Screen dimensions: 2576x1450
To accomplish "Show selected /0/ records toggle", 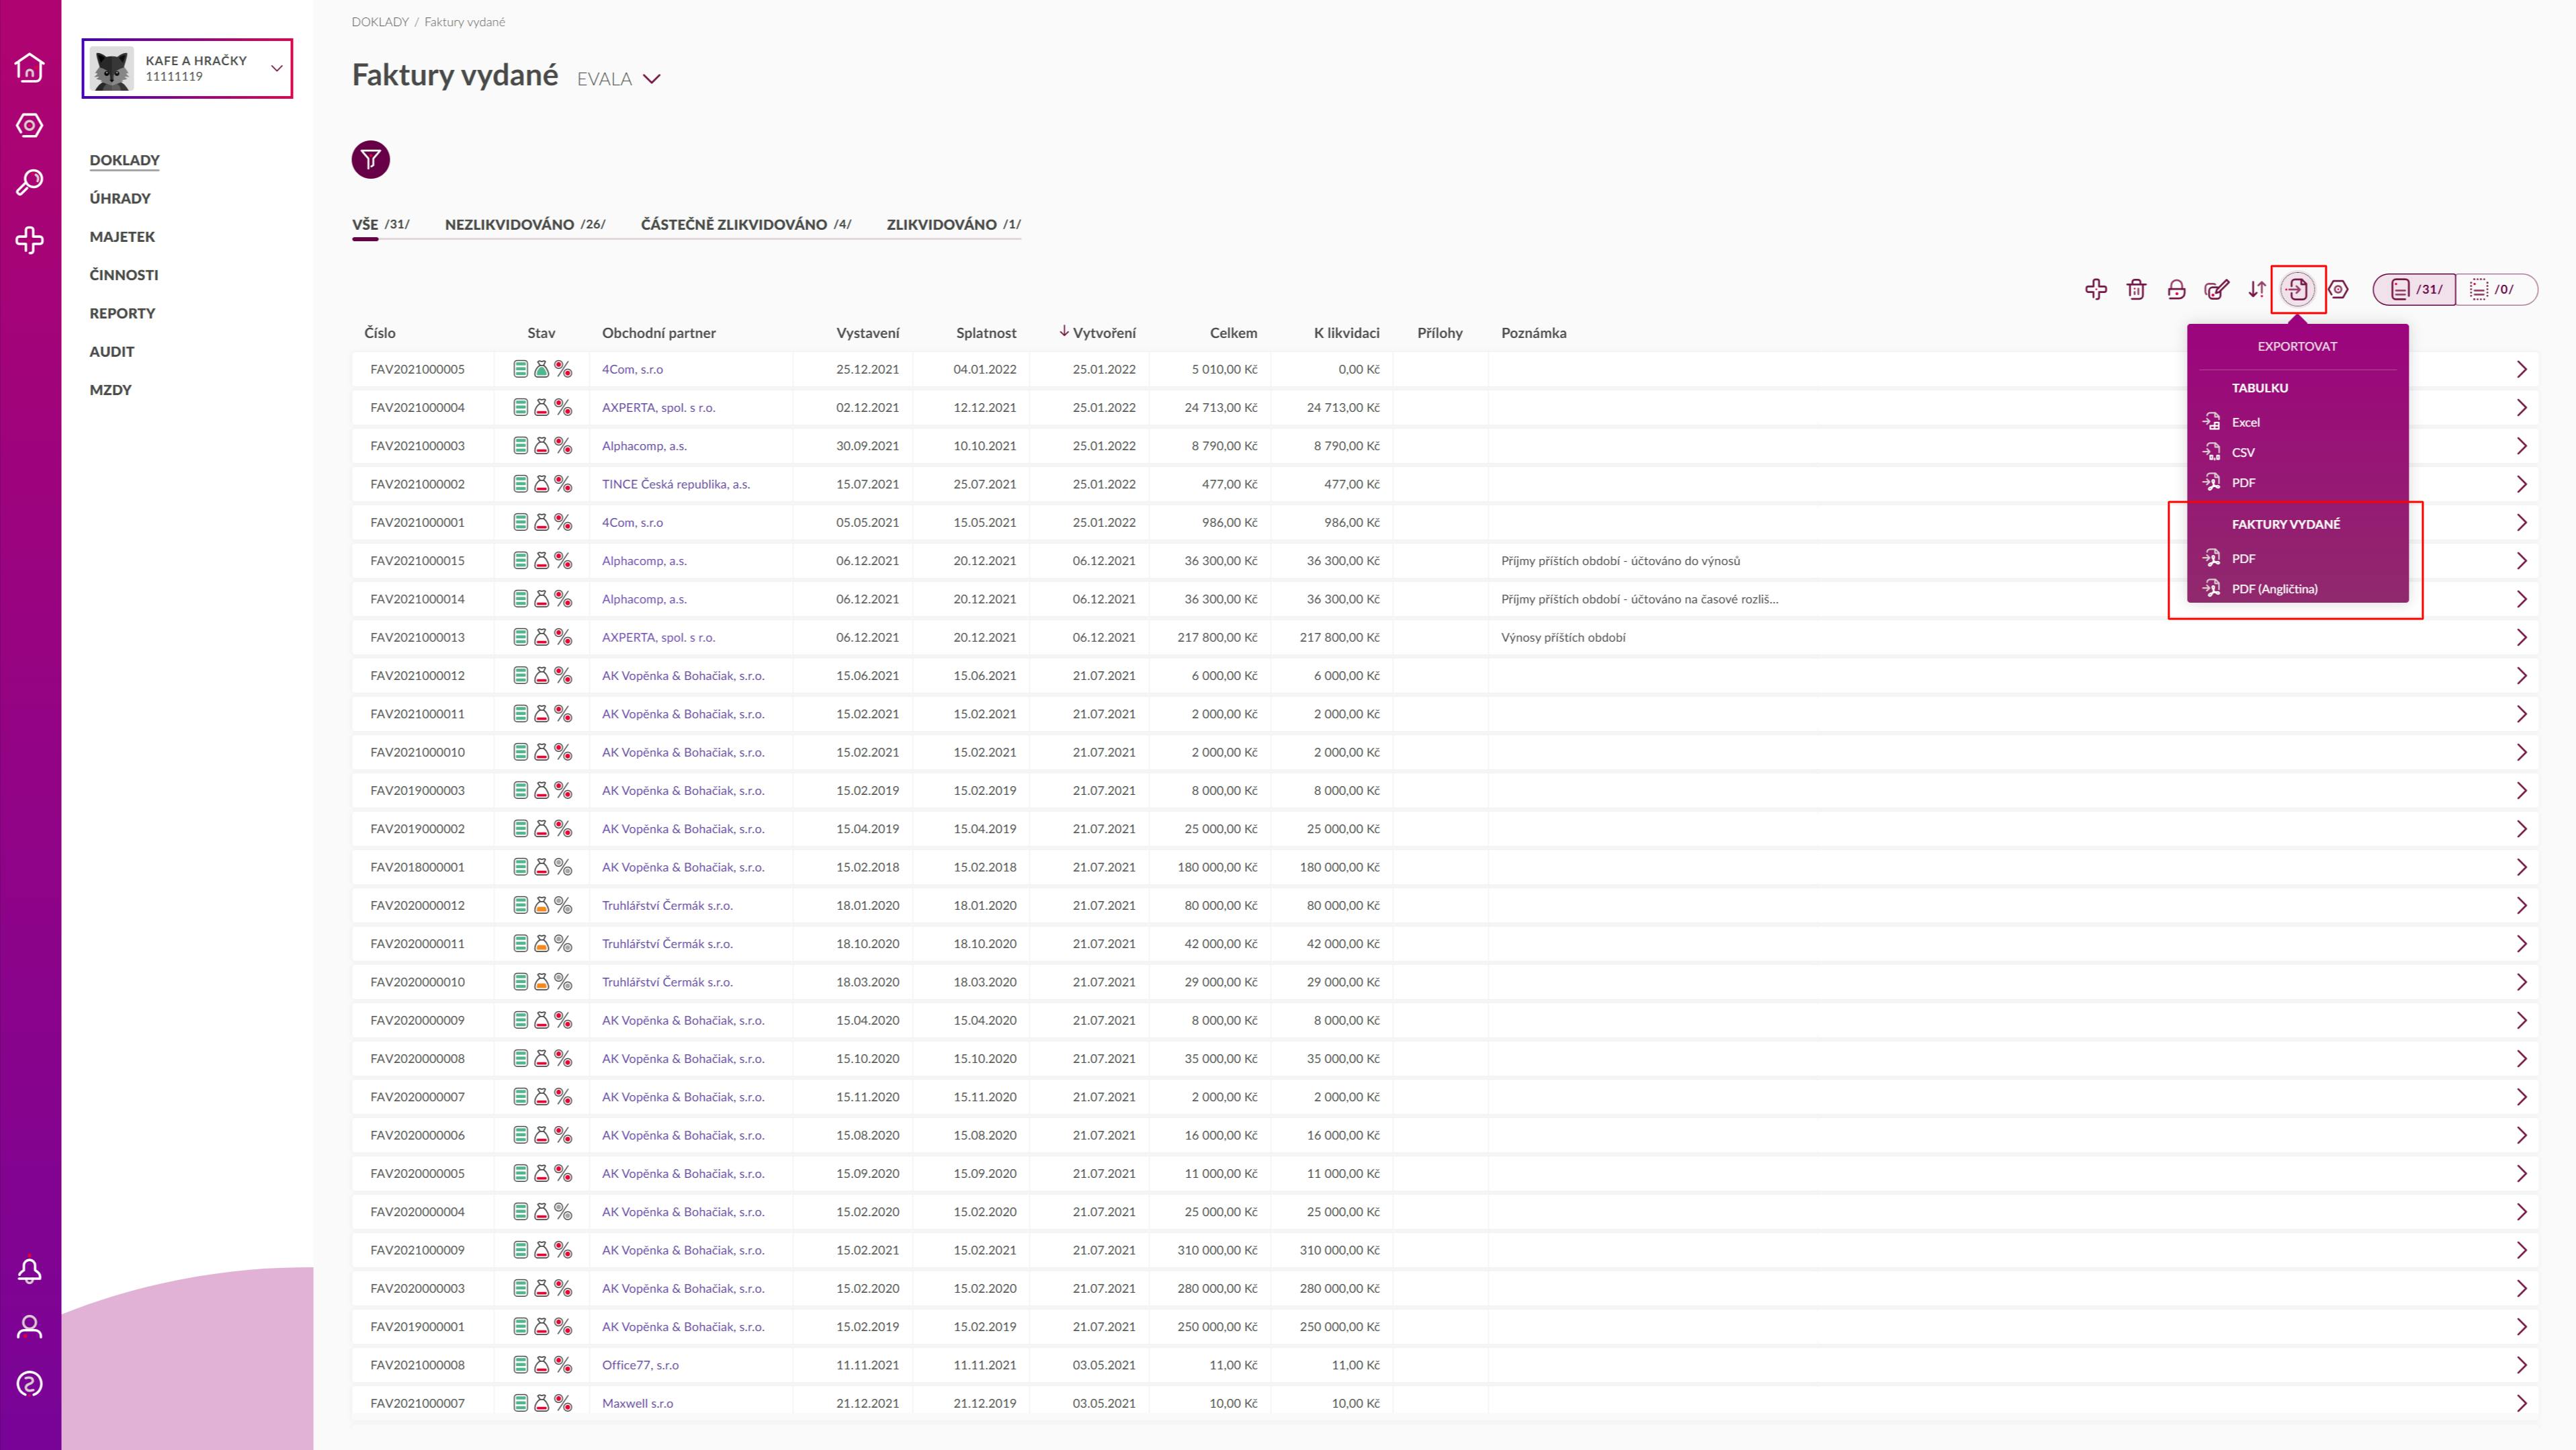I will pyautogui.click(x=2496, y=289).
